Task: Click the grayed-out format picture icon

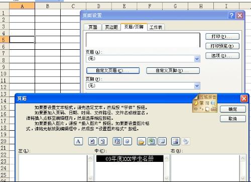Action: (x=186, y=141)
